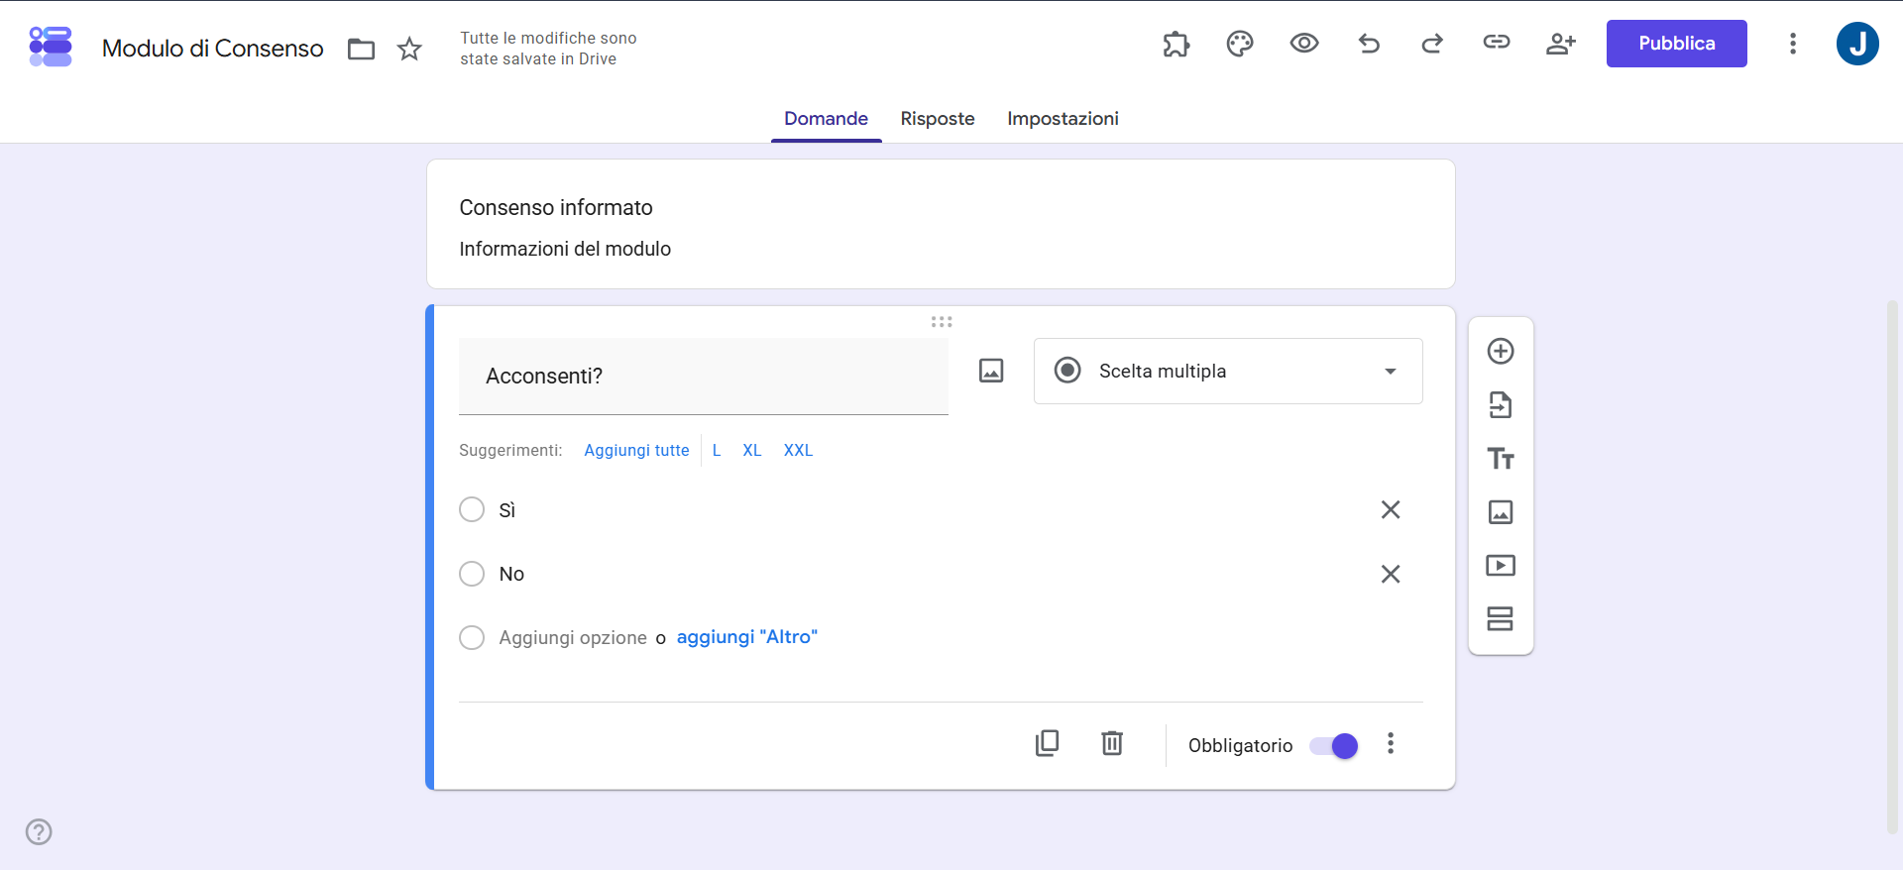Viewport: 1903px width, 870px height.
Task: Edit the Acconsenti? question field
Action: click(704, 377)
